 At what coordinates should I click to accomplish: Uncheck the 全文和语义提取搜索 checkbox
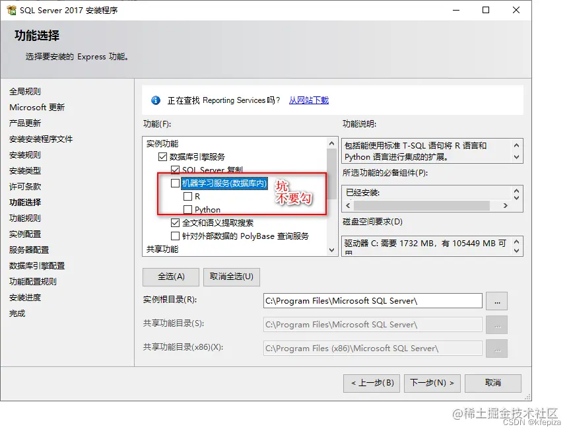click(x=175, y=222)
